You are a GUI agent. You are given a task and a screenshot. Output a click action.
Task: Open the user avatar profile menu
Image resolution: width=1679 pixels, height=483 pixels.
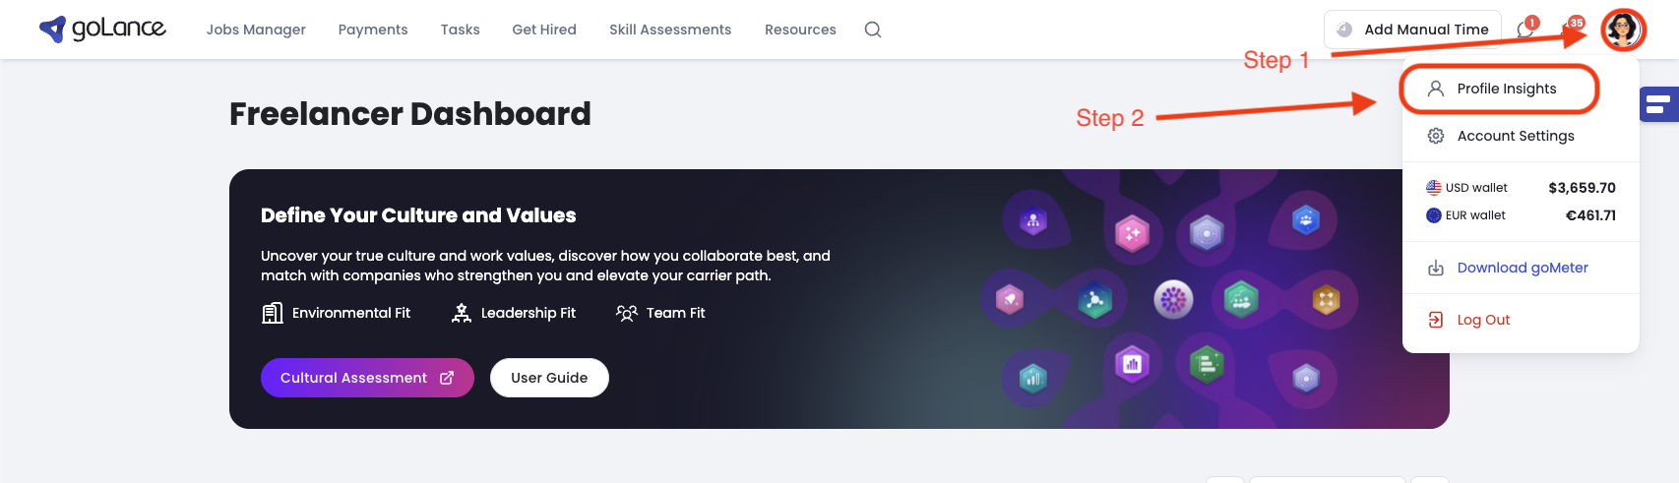1622,30
